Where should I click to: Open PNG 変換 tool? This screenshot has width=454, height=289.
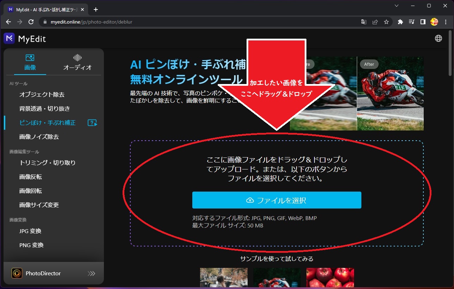tap(31, 245)
